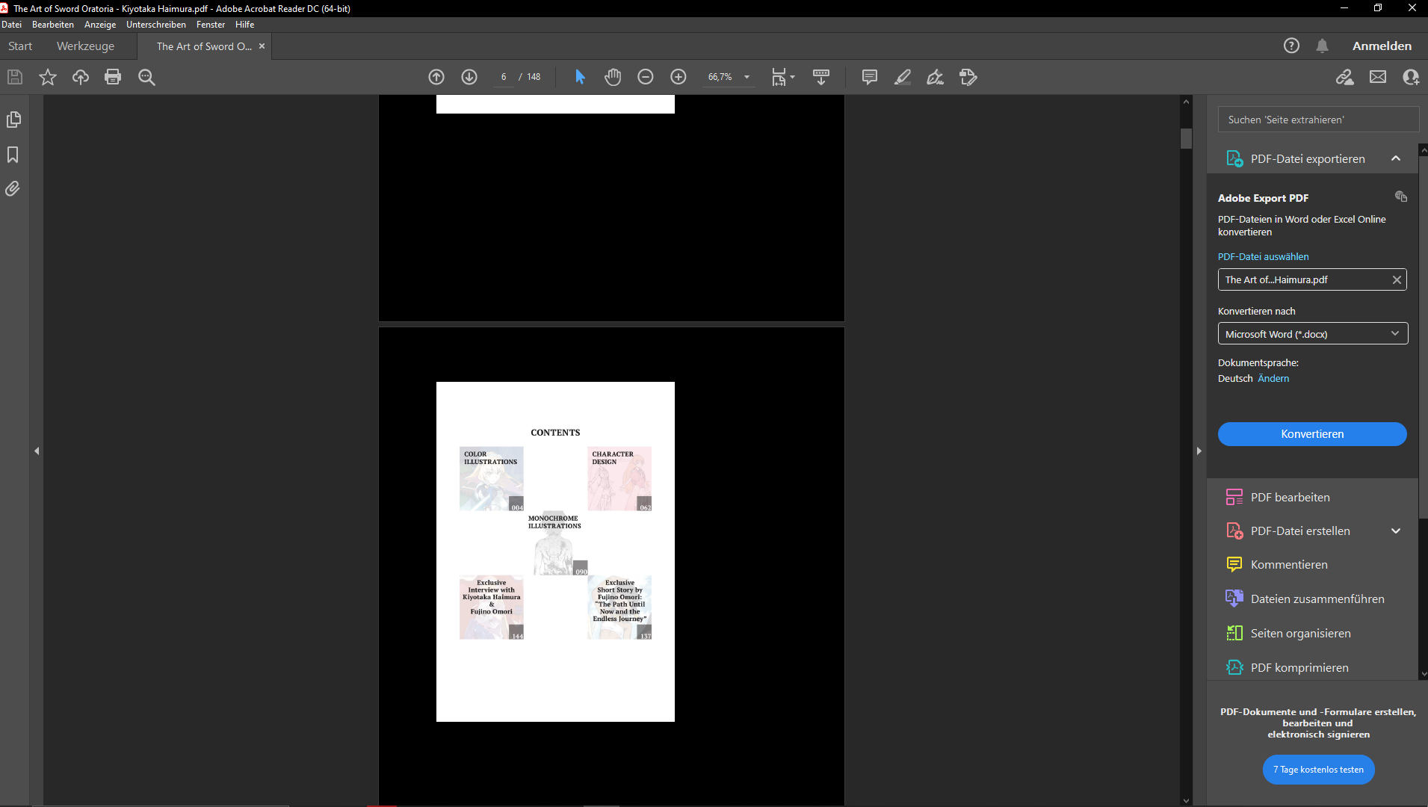This screenshot has width=1428, height=807.
Task: Click Ändern to change document language
Action: coord(1273,378)
